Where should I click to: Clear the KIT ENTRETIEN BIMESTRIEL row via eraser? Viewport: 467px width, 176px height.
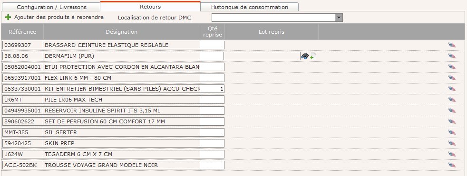click(x=452, y=89)
